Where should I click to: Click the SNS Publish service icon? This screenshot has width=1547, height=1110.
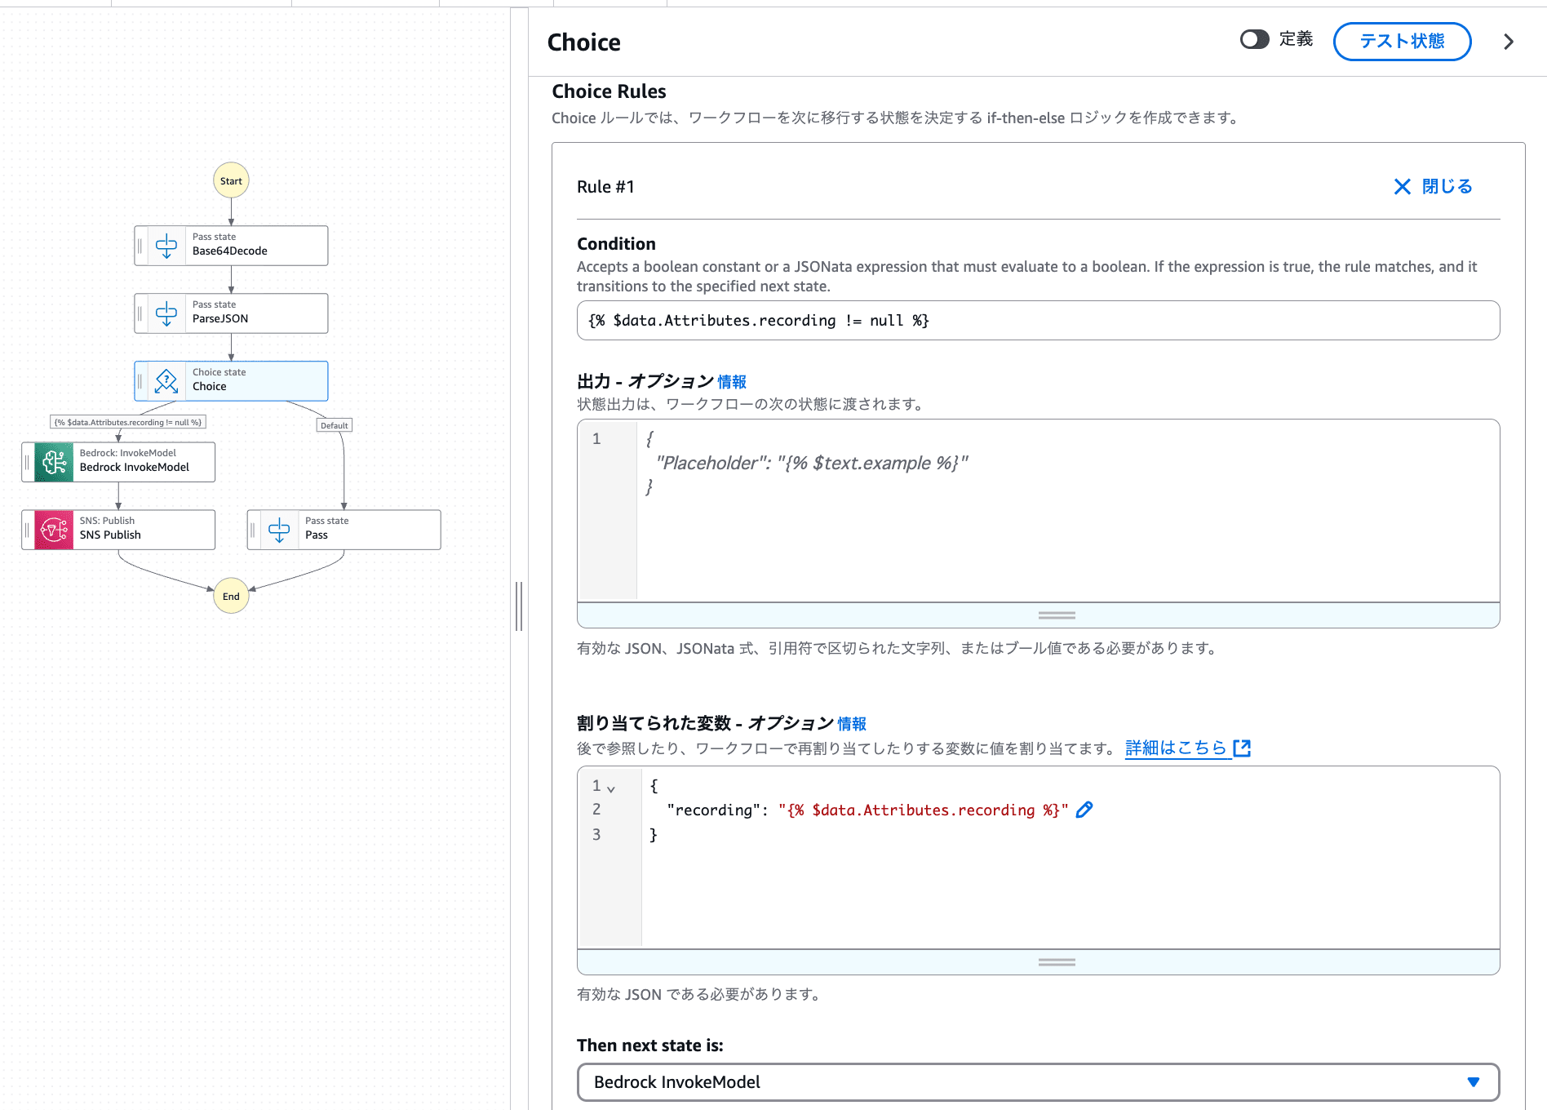[54, 530]
